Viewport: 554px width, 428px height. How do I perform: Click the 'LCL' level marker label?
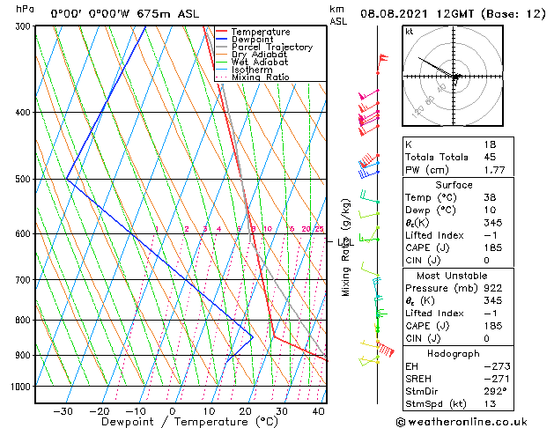(x=345, y=242)
